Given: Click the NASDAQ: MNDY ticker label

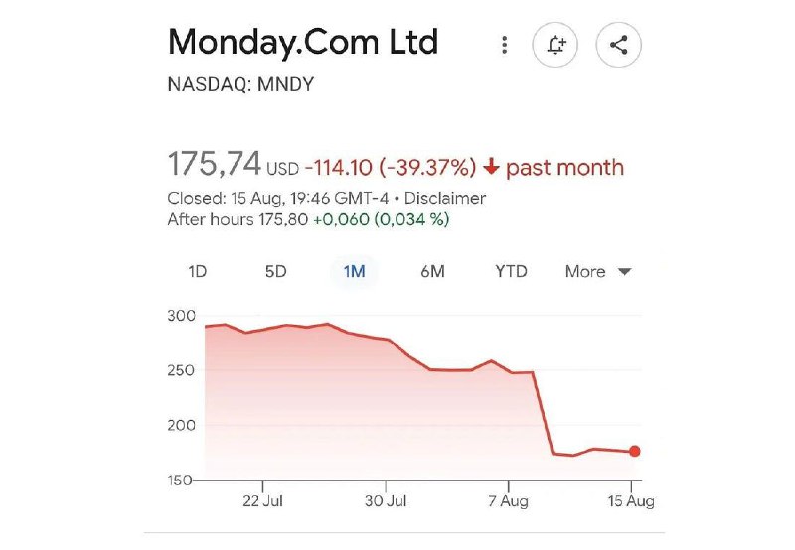Looking at the screenshot, I should 240,84.
